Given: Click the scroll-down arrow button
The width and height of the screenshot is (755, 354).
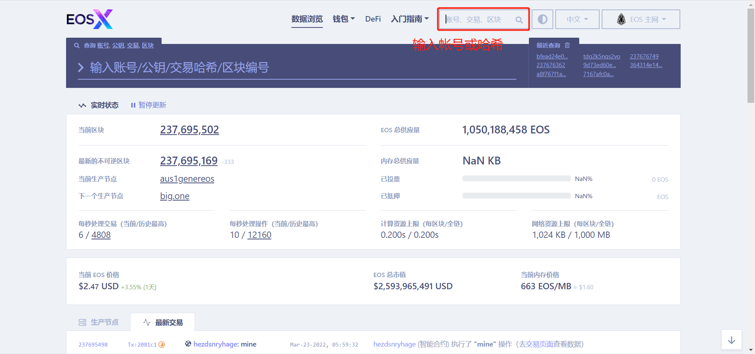Looking at the screenshot, I should point(731,340).
